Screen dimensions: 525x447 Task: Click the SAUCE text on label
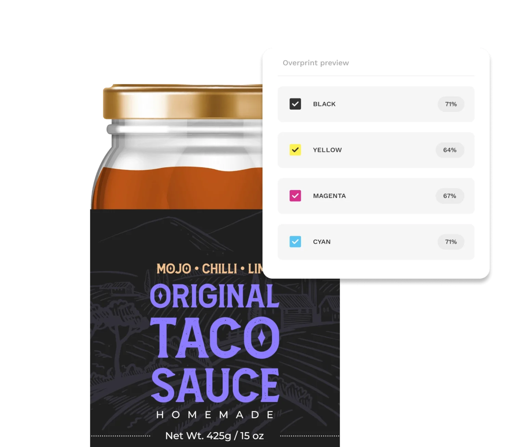tap(215, 385)
